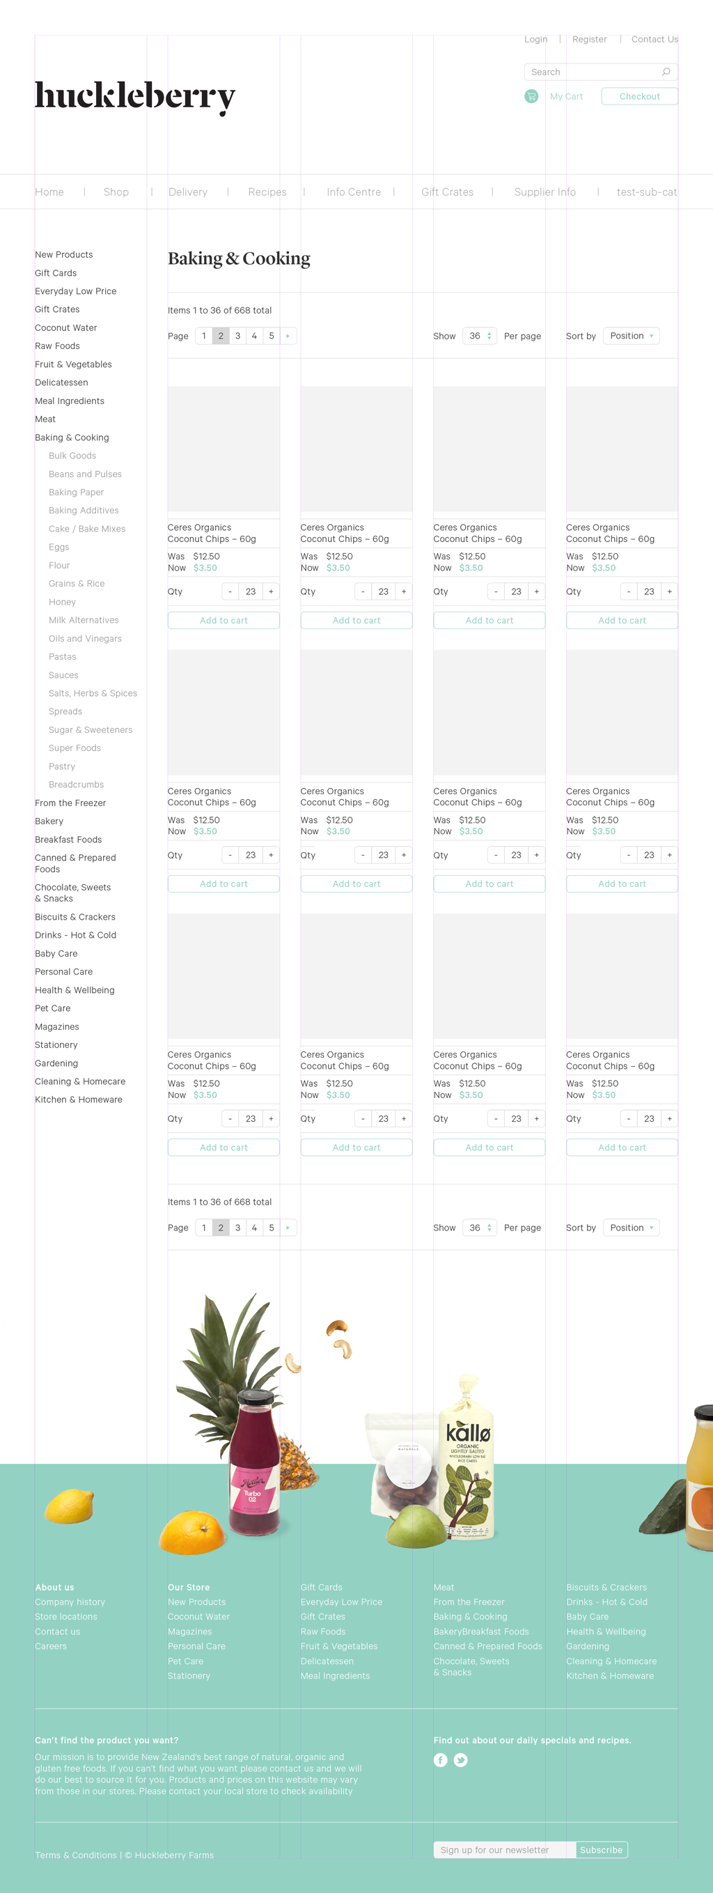The width and height of the screenshot is (713, 1893).
Task: Decrease quantity of first product with minus
Action: 230,592
